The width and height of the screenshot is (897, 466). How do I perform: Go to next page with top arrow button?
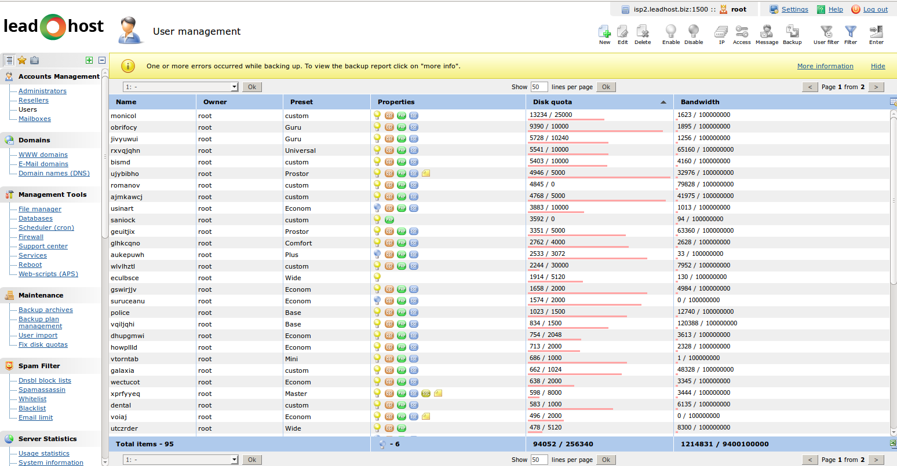click(876, 87)
